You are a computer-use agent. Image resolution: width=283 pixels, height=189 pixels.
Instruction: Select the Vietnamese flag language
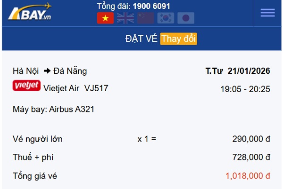(x=105, y=18)
